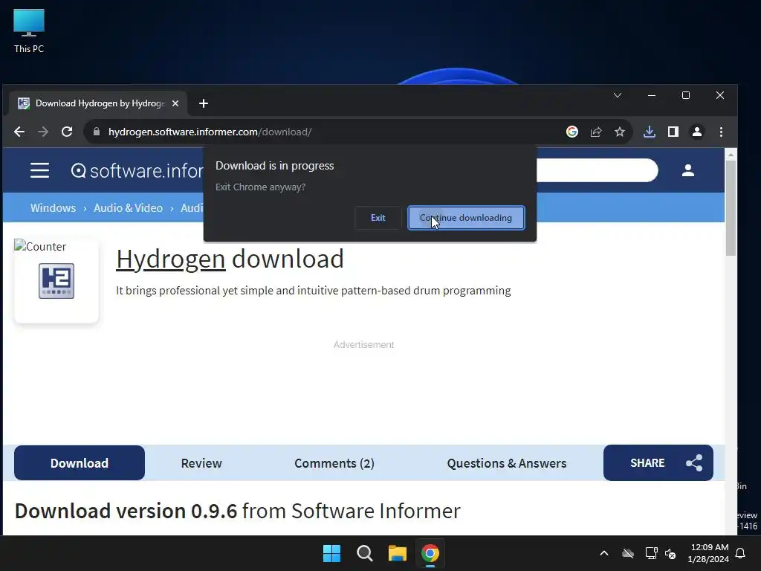
Task: Close the Download Hydrogen tab
Action: 175,103
